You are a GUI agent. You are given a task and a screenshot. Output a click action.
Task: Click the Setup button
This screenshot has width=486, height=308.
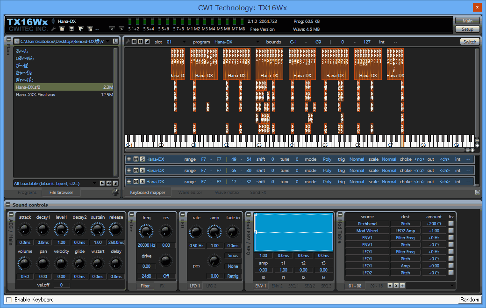coord(467,29)
